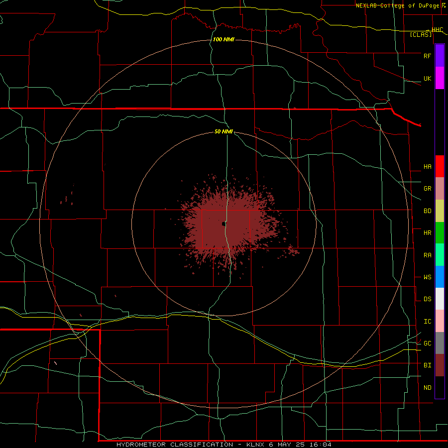Select the salmon GR legend swatch
The width and height of the screenshot is (448, 448).
[x=440, y=189]
